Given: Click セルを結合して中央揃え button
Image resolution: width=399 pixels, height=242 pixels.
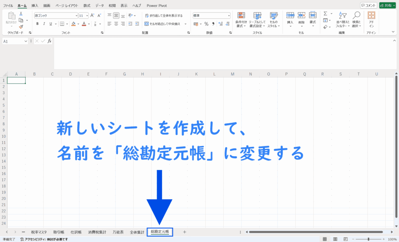Looking at the screenshot, I should (x=162, y=24).
